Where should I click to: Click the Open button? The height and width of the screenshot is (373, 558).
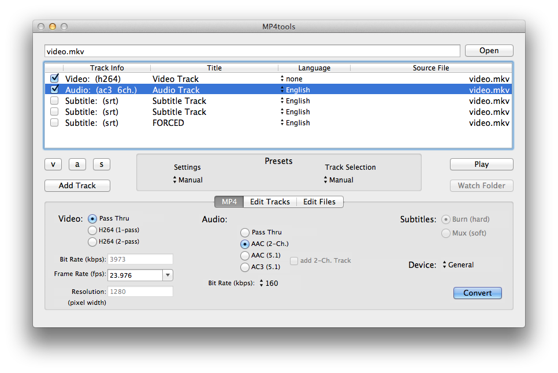pyautogui.click(x=489, y=50)
